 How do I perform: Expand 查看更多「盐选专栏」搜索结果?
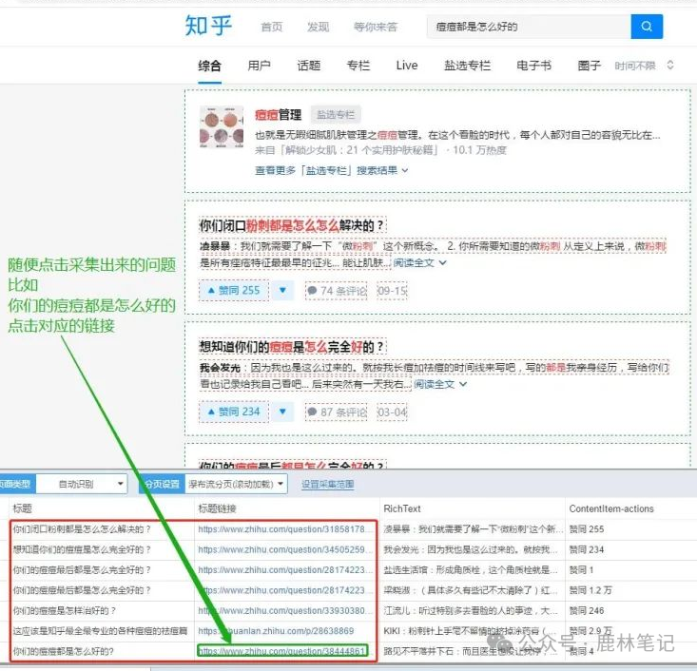(x=331, y=171)
